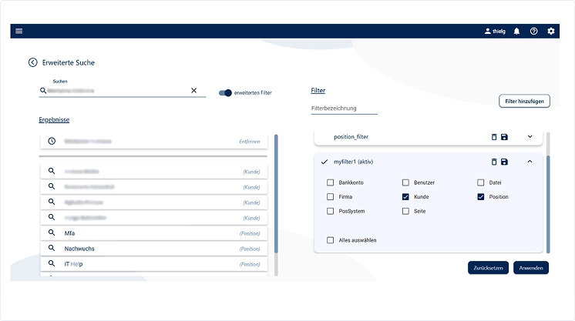Delete myfilter1 with its trash icon

click(x=494, y=162)
